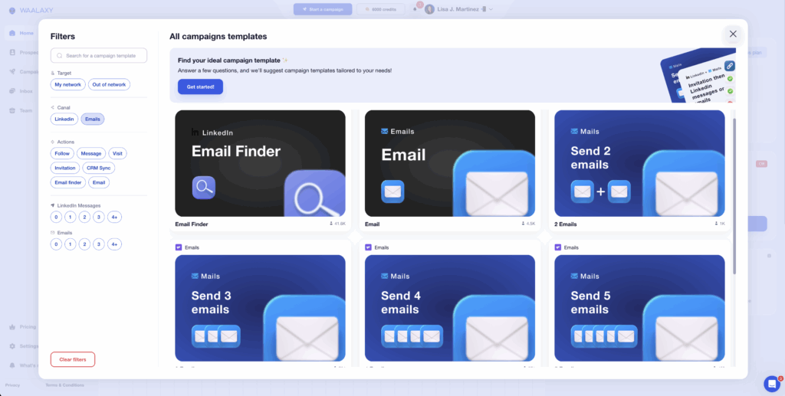The image size is (785, 396).
Task: Click the Clear filters button
Action: [73, 359]
